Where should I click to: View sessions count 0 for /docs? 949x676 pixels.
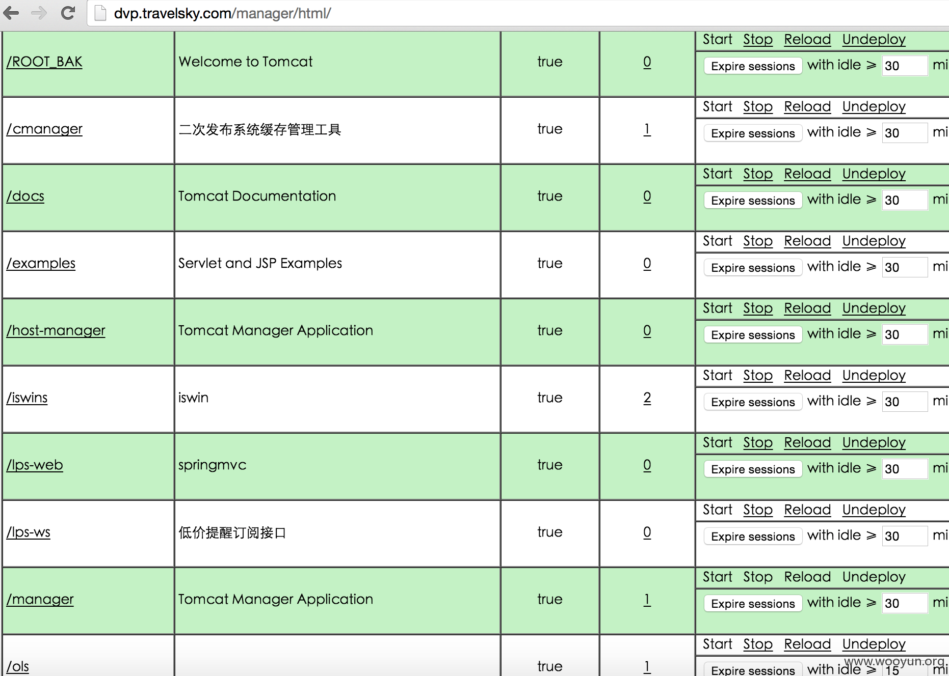647,196
